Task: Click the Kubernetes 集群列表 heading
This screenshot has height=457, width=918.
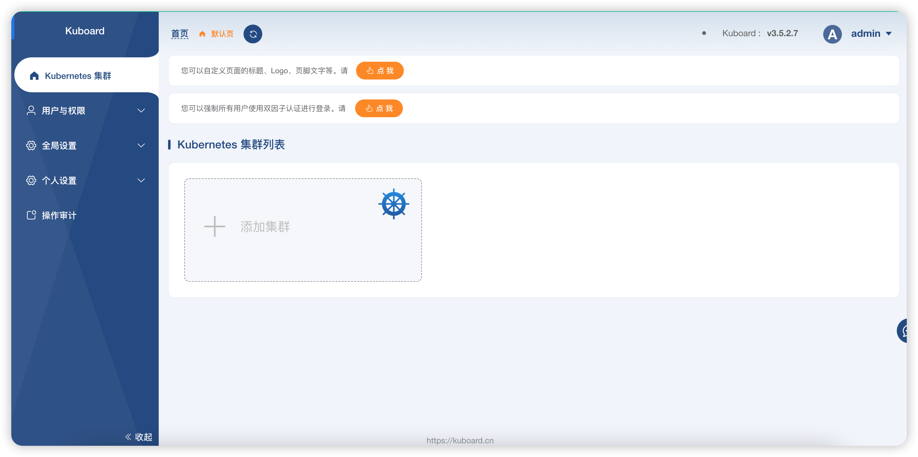Action: coord(231,144)
